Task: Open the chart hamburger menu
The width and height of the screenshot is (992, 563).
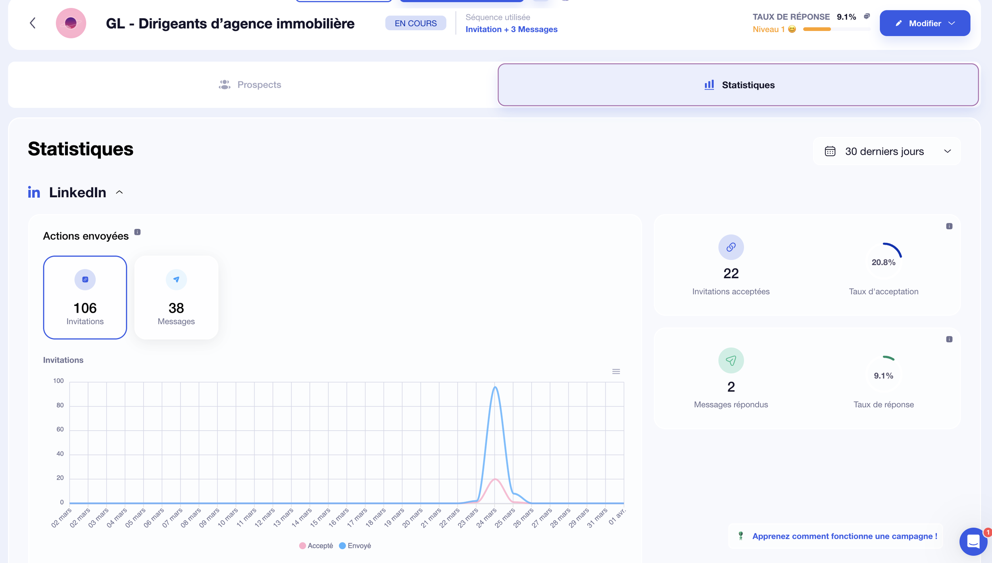Action: (616, 371)
